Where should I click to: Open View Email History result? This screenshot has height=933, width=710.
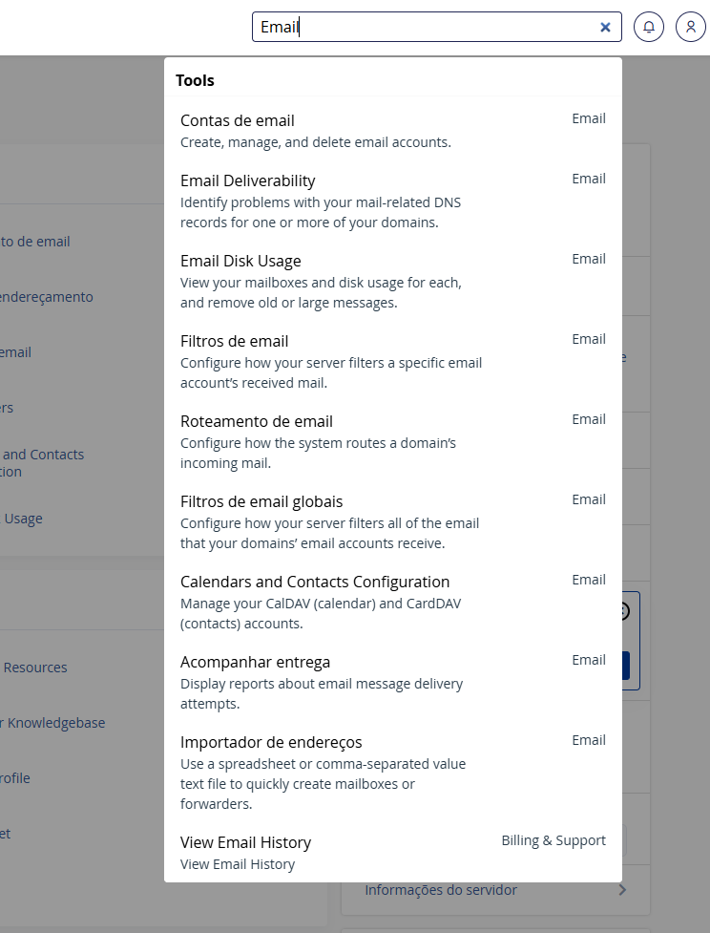[246, 842]
